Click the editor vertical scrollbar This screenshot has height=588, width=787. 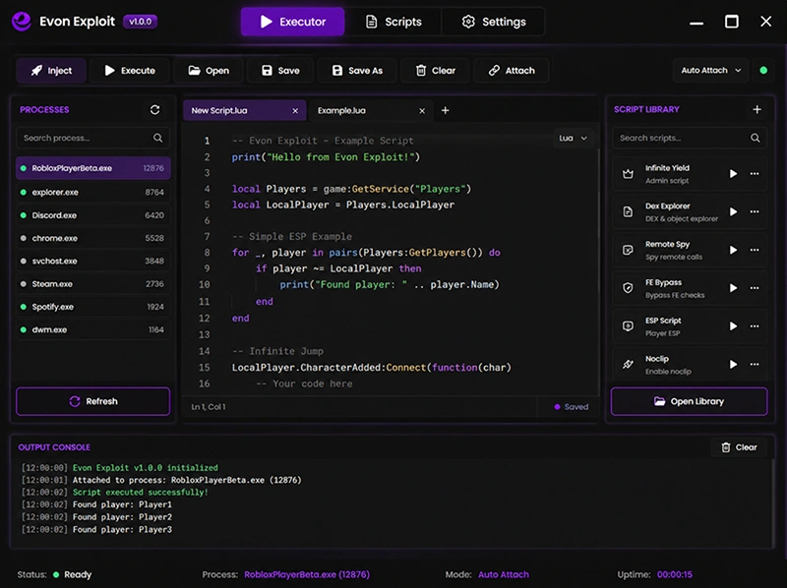coord(598,221)
